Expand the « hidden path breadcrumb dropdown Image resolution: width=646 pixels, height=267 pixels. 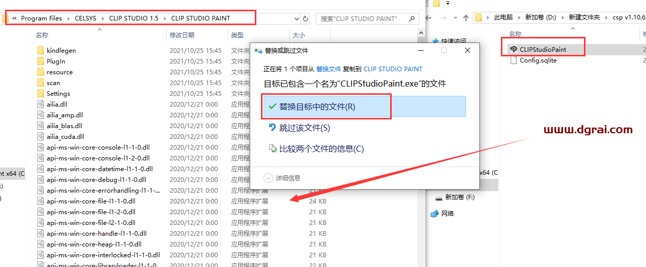[15, 18]
